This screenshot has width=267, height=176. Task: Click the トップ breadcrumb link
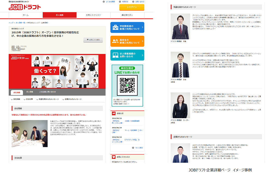tap(11, 23)
